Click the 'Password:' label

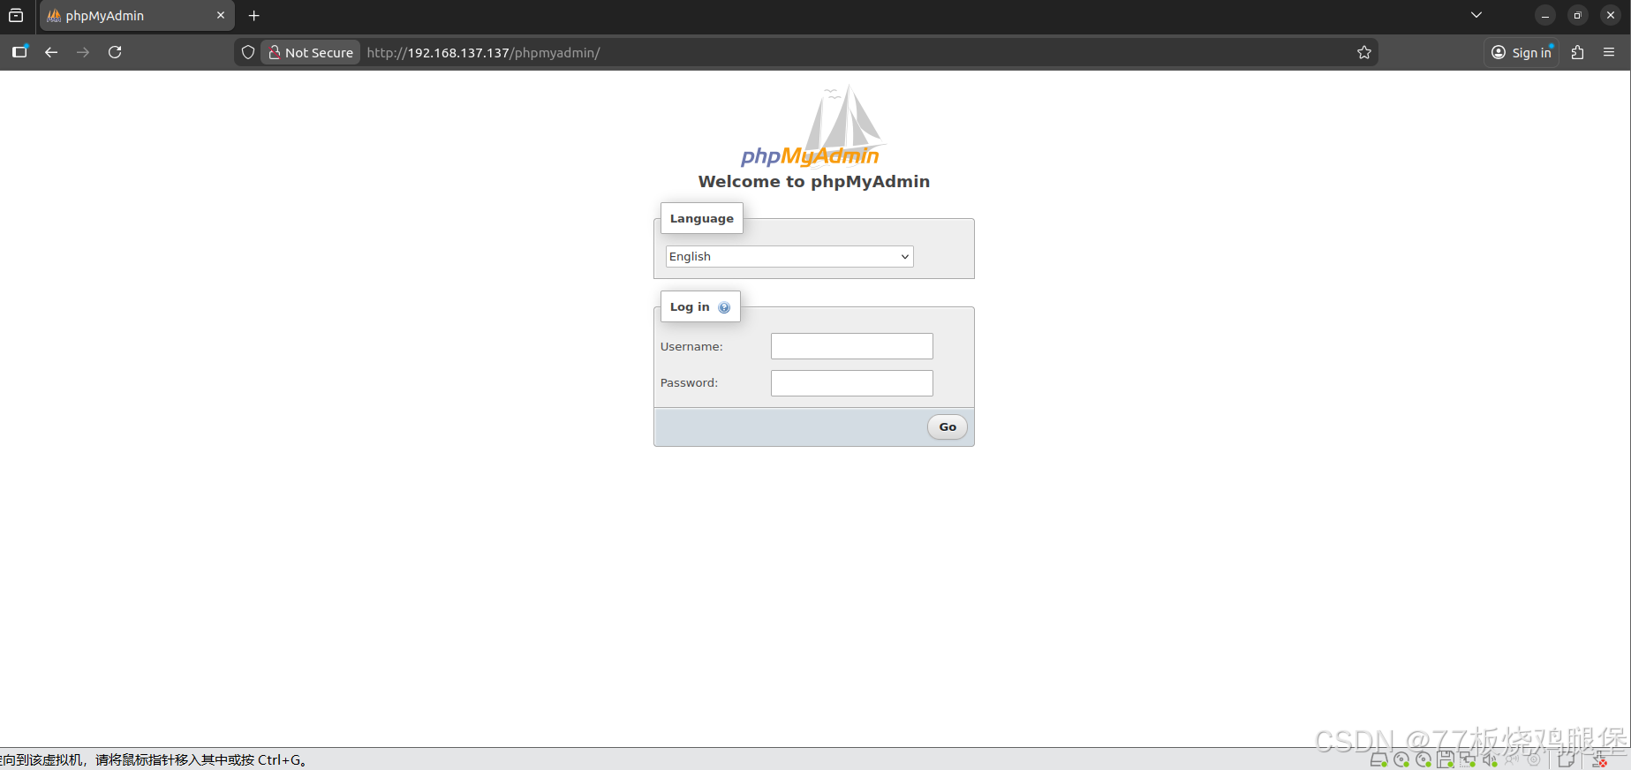pyautogui.click(x=689, y=382)
